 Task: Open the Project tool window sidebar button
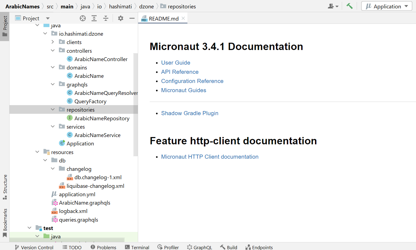[5, 26]
